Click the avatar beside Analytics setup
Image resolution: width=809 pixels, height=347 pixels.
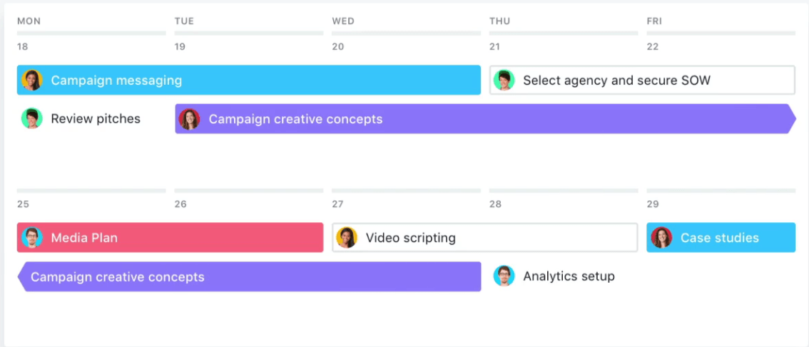tap(504, 276)
